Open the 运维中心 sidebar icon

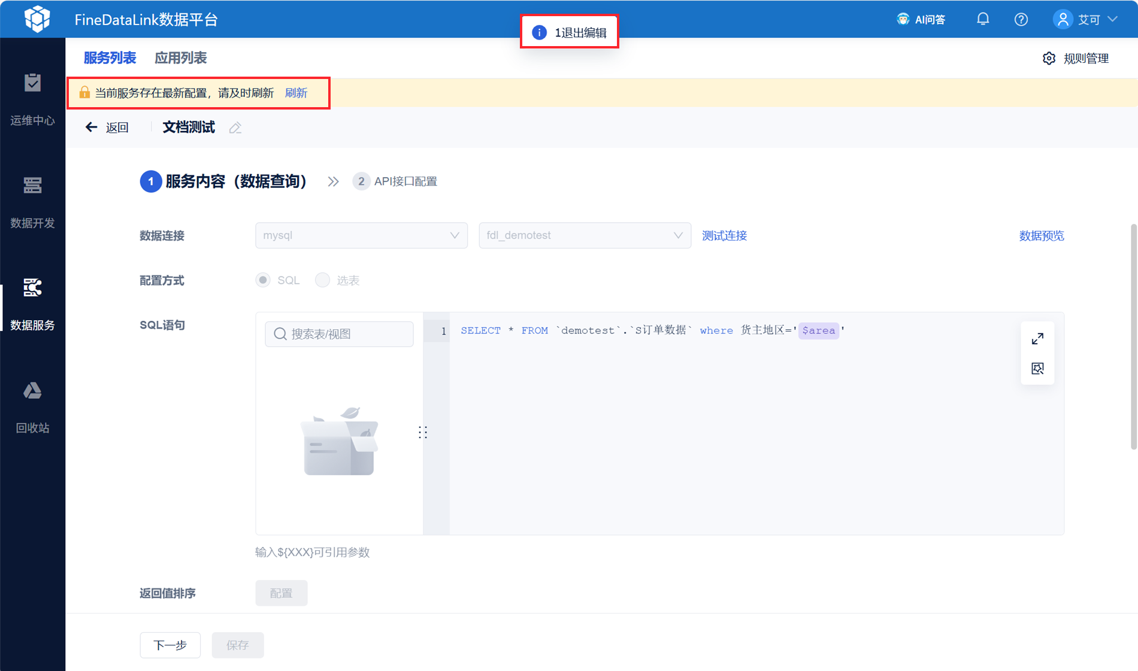click(x=32, y=83)
